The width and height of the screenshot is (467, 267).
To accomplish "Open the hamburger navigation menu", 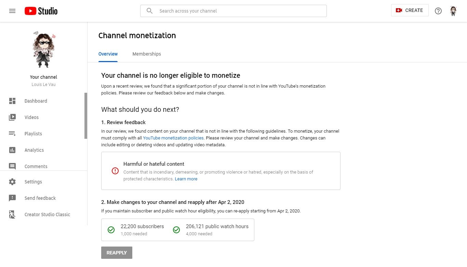I will (12, 11).
